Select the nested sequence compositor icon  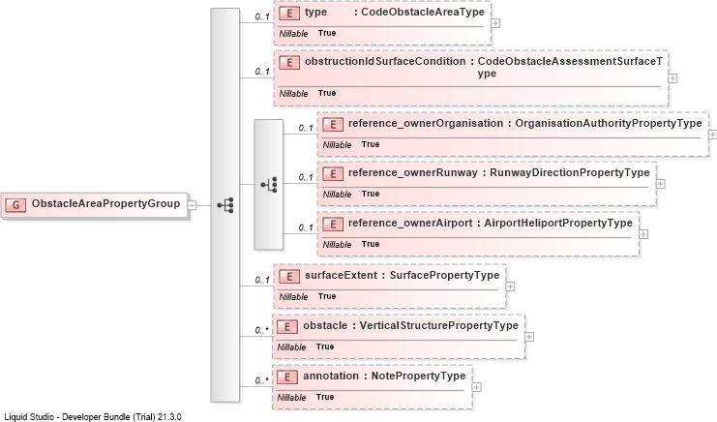click(x=269, y=184)
